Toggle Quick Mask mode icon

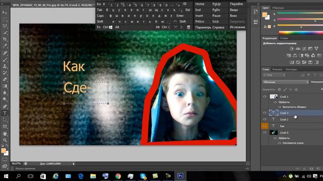[5, 159]
